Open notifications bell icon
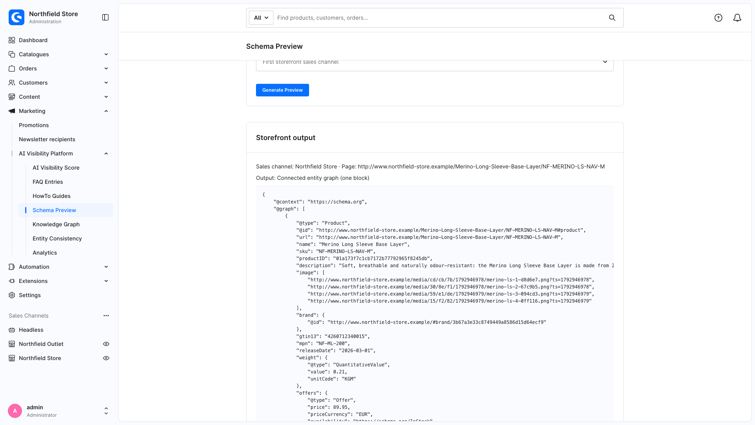 (x=737, y=18)
